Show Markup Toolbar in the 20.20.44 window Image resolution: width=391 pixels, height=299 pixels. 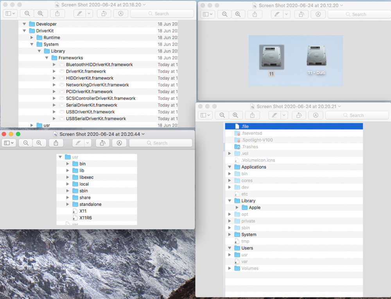point(119,143)
